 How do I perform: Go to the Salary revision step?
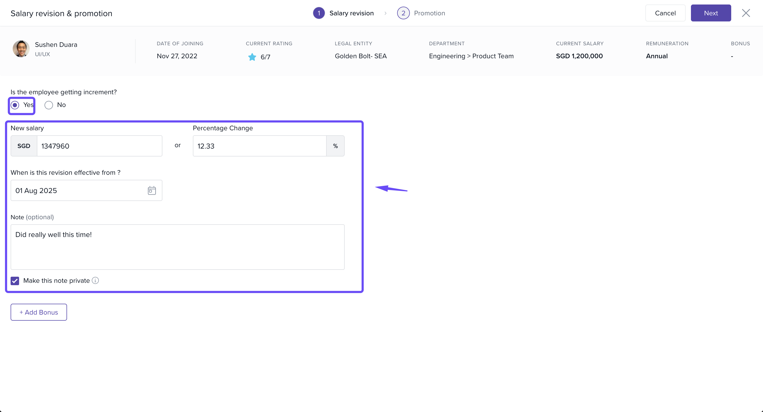[351, 13]
